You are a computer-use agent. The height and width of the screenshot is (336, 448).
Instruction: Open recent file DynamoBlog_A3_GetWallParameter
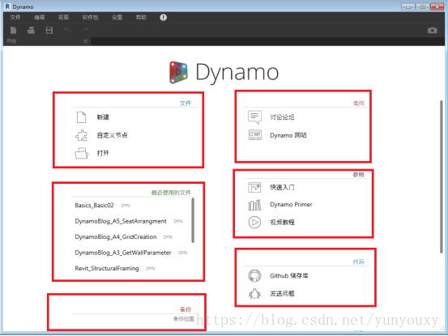pyautogui.click(x=123, y=253)
